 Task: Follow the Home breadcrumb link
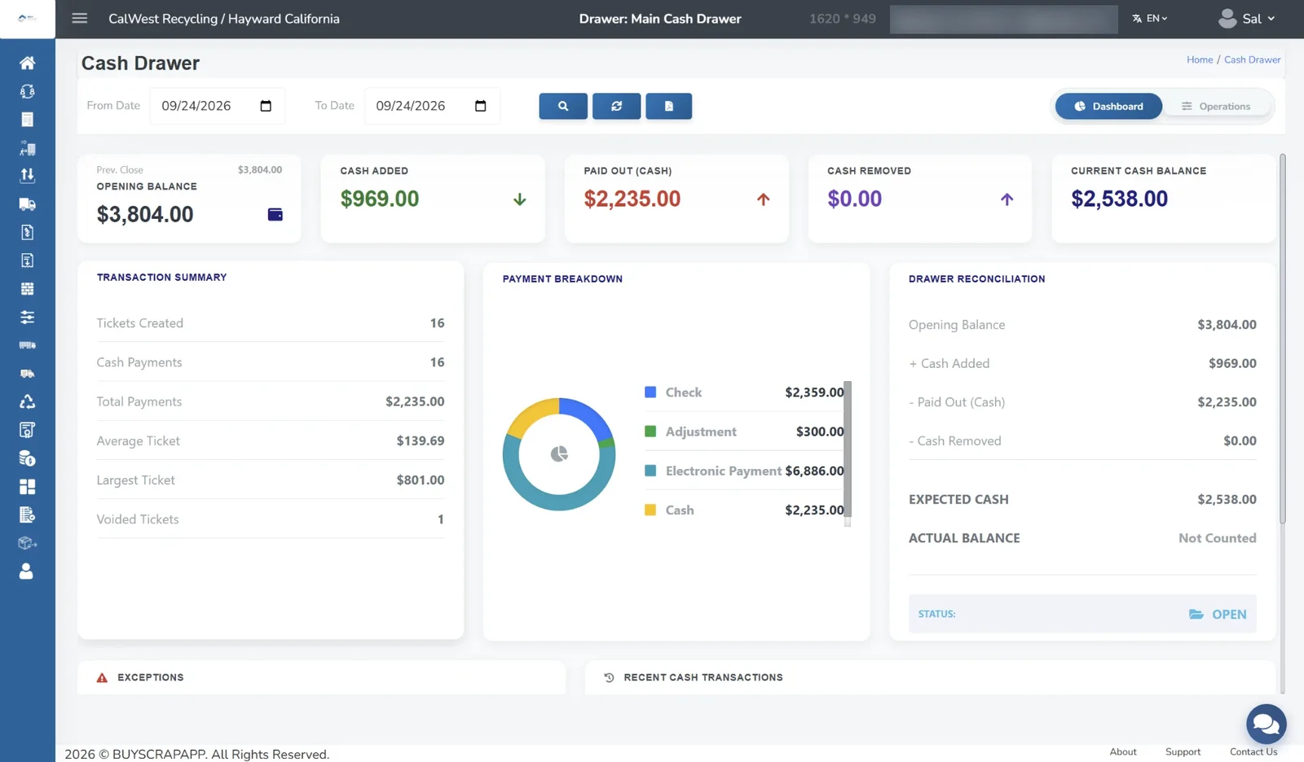(x=1200, y=59)
